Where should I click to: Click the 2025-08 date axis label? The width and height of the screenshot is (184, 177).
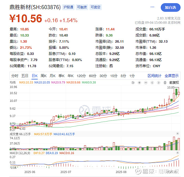click(121, 172)
